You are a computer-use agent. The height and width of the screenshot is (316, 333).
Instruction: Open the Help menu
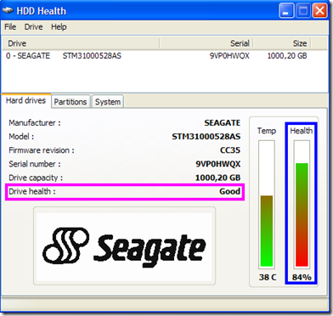(x=59, y=27)
